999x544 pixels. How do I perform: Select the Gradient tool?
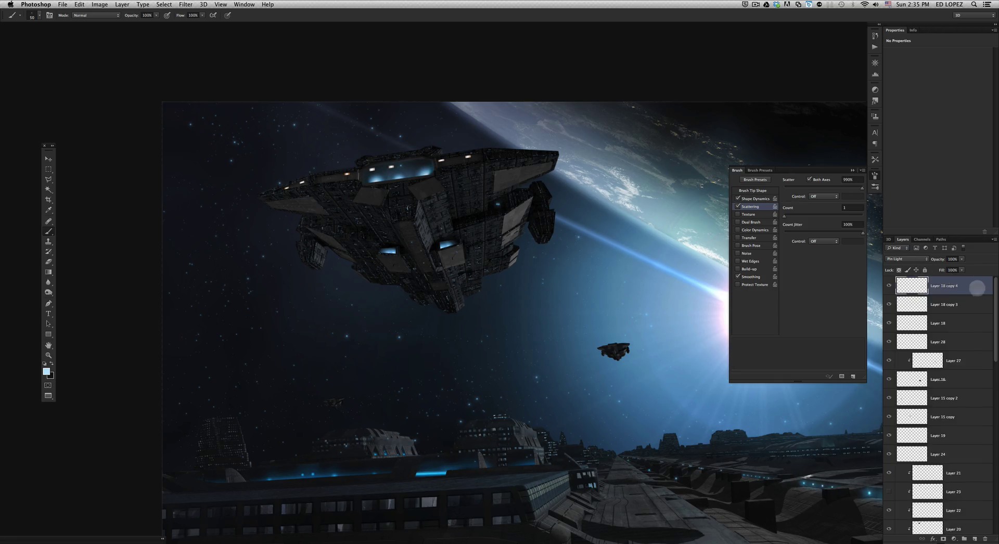pyautogui.click(x=48, y=272)
